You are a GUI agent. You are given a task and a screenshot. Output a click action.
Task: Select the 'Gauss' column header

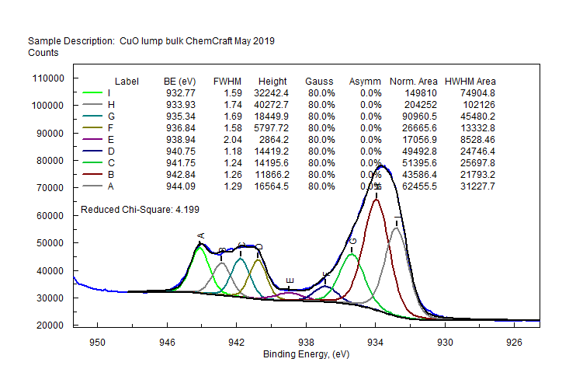[319, 82]
